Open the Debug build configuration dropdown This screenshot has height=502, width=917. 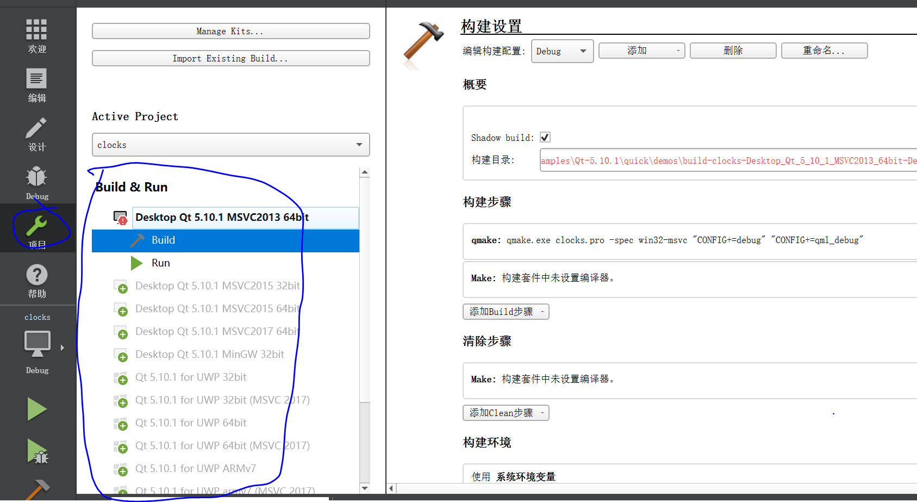[x=562, y=51]
